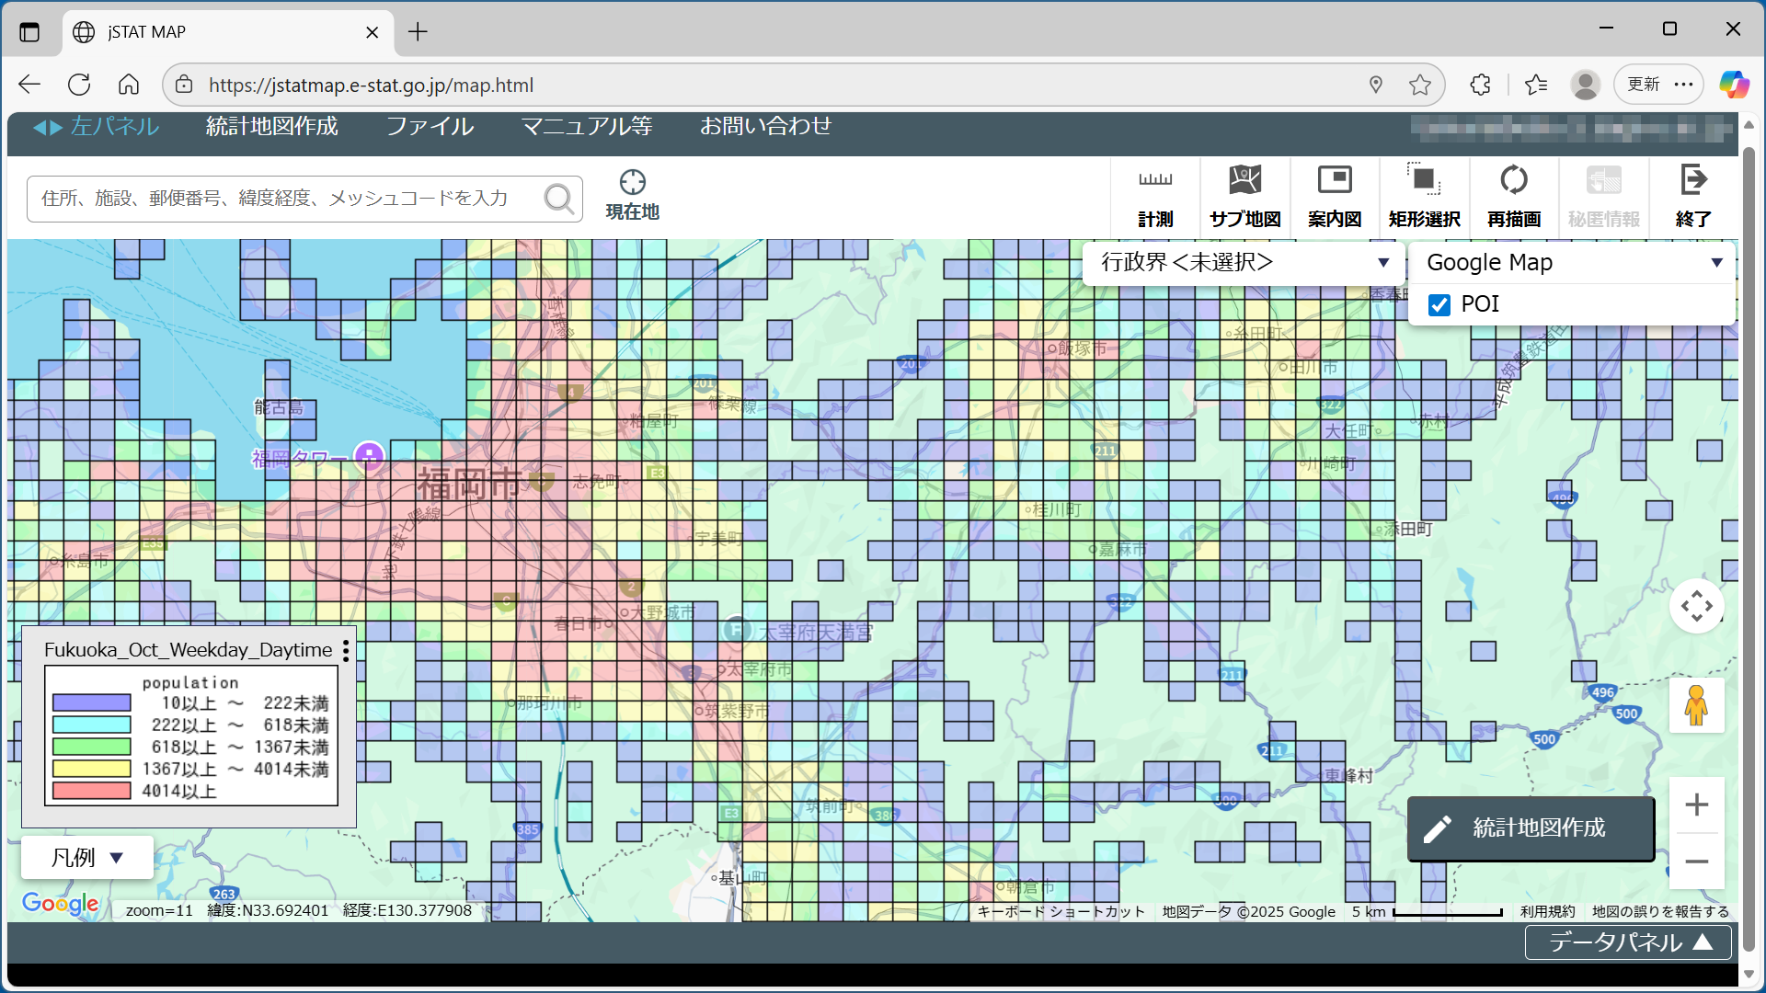
Task: Click the 統計地図作成 pencil button
Action: [x=1531, y=828]
